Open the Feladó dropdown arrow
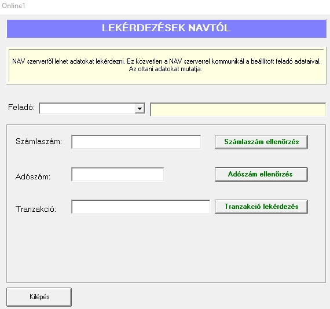330x309 pixels. (140, 109)
